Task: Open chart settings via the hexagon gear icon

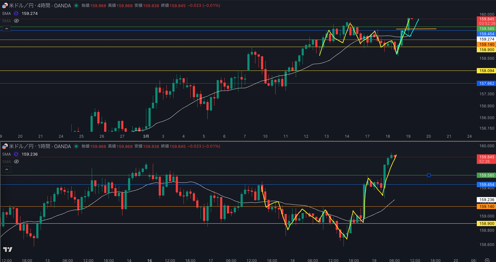Action: tap(487, 260)
